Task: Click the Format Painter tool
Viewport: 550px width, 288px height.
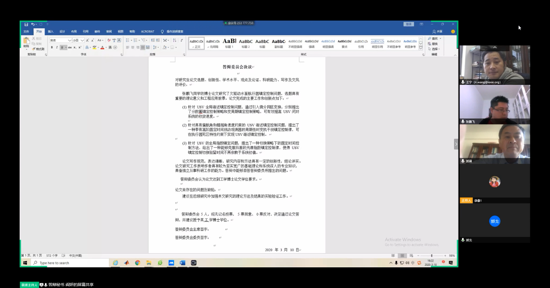Action: click(x=38, y=49)
